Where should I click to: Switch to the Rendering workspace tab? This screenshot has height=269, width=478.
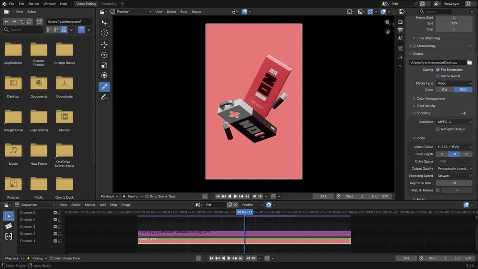coord(109,4)
